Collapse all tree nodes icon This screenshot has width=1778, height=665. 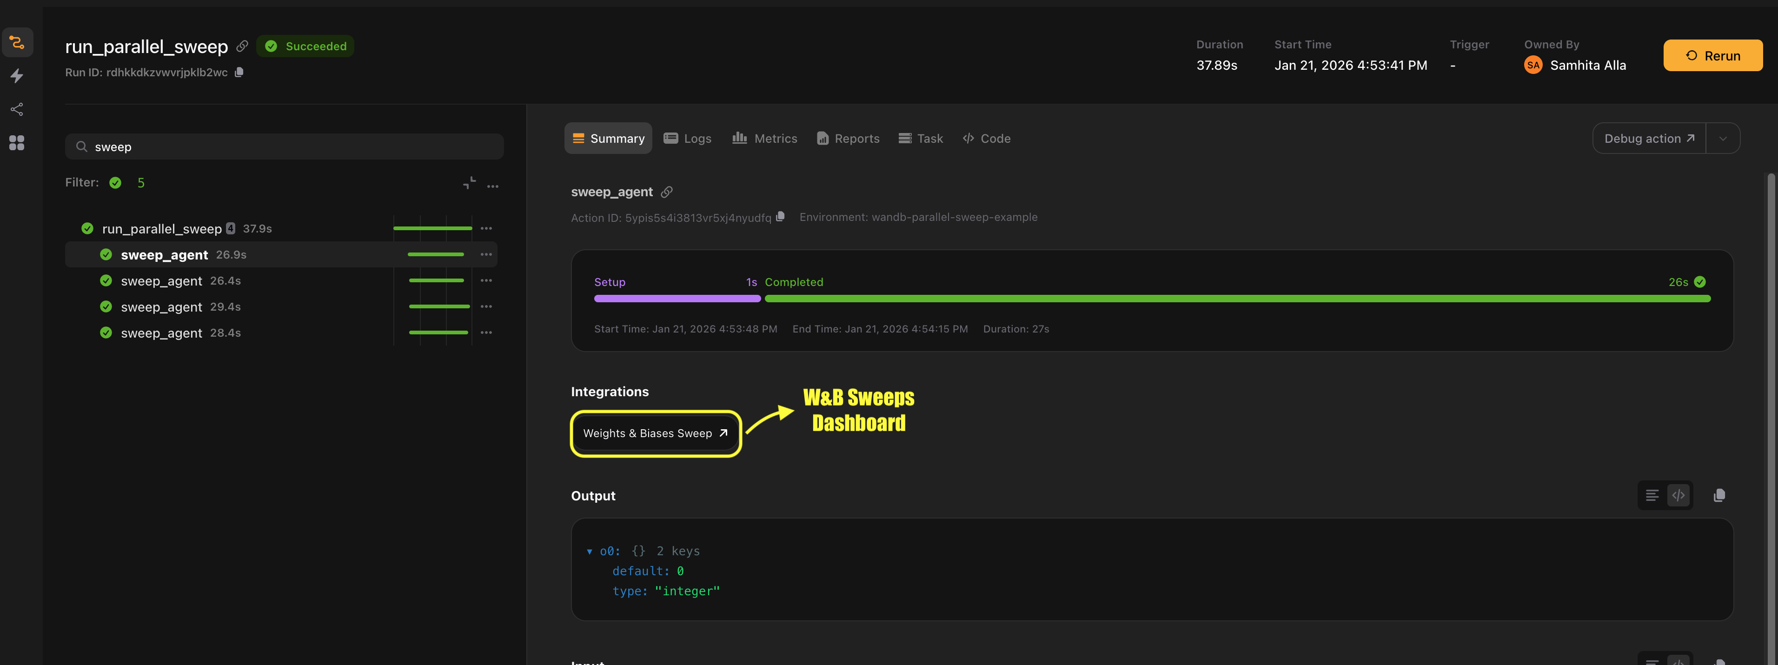click(469, 183)
